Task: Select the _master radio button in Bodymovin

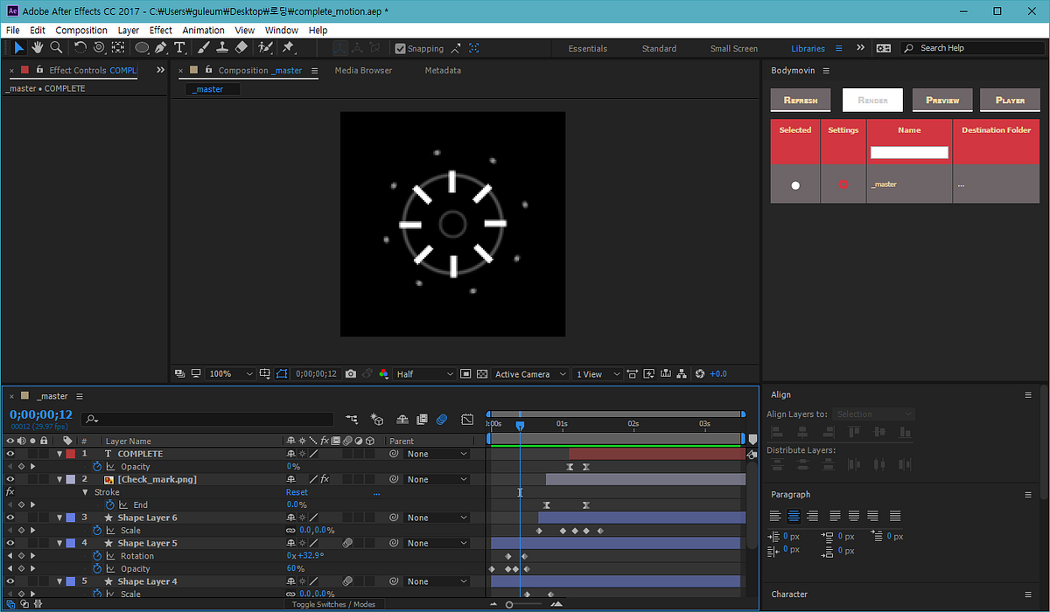Action: [795, 185]
